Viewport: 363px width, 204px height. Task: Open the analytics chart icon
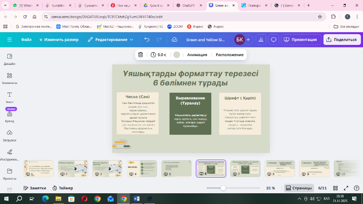point(261,40)
